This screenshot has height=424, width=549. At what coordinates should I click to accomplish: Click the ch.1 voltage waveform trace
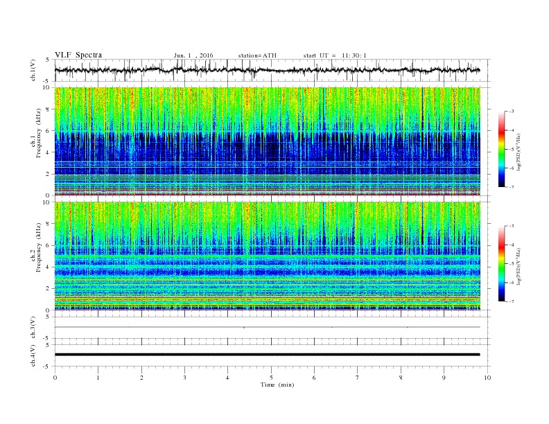pyautogui.click(x=267, y=70)
